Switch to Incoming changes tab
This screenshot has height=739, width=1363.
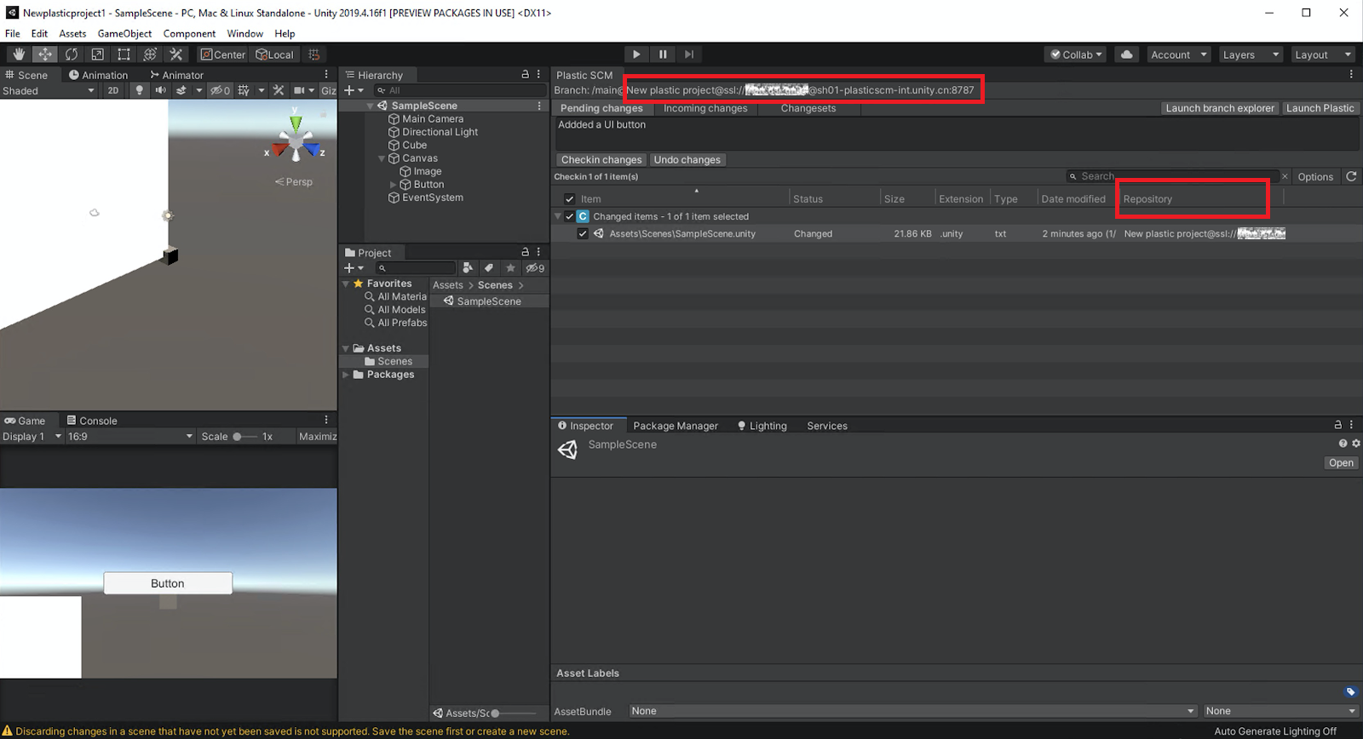(705, 108)
